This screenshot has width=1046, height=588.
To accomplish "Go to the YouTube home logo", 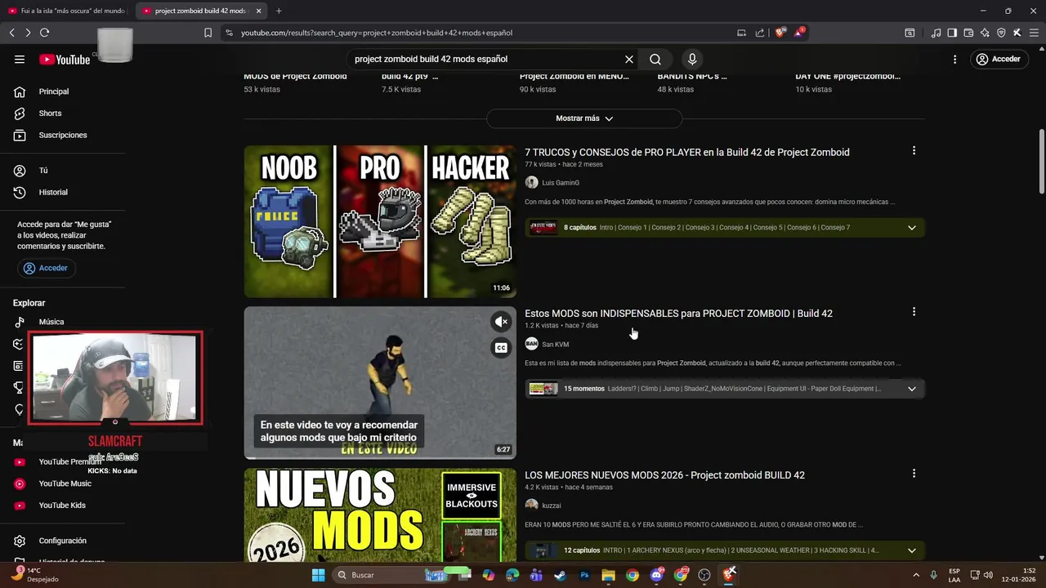I will coord(65,59).
